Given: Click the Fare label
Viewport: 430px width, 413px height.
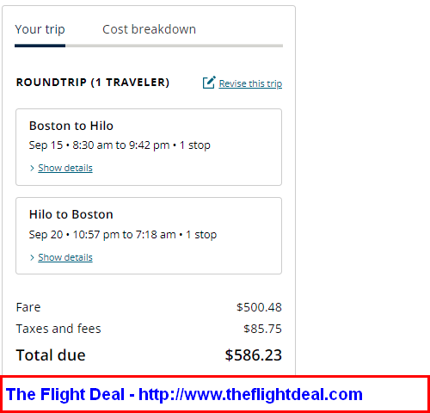Looking at the screenshot, I should (28, 307).
